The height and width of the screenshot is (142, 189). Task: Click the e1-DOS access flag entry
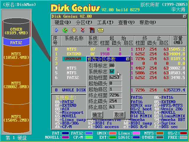pos(103,127)
